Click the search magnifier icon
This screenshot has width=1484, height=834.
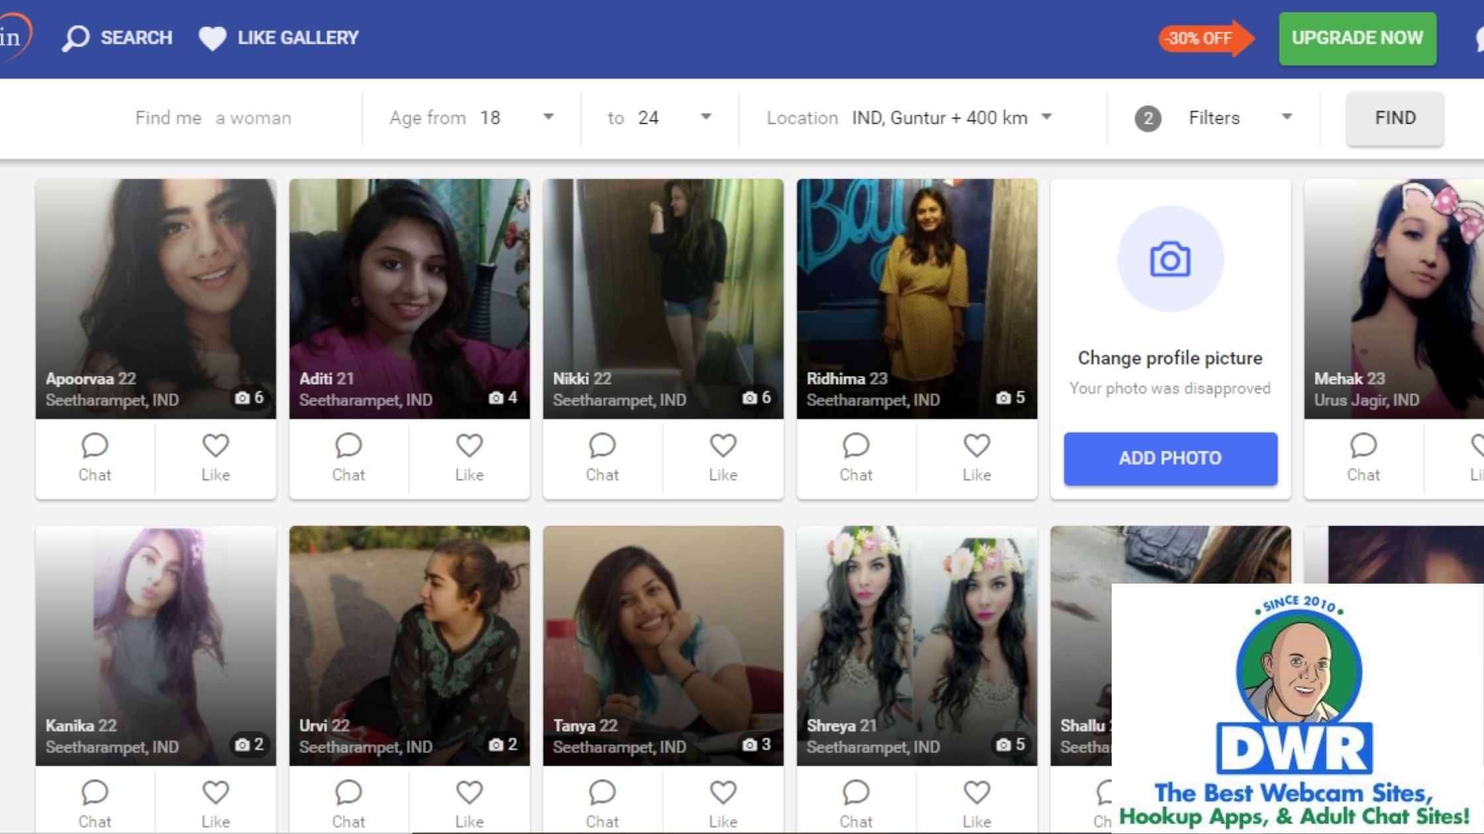[76, 38]
